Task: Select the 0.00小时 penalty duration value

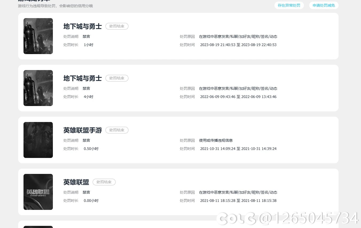Action: click(x=91, y=201)
